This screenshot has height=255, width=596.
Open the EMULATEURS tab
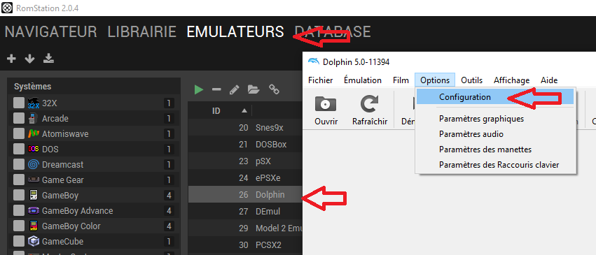(235, 32)
